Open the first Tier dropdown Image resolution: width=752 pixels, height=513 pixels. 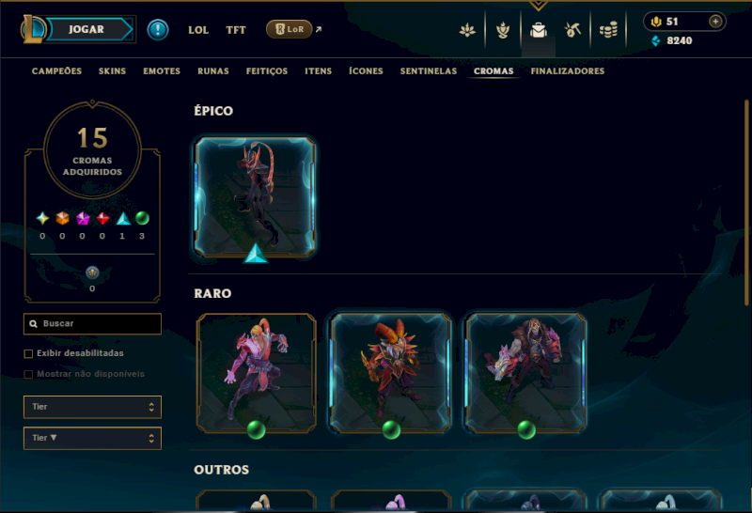(92, 407)
